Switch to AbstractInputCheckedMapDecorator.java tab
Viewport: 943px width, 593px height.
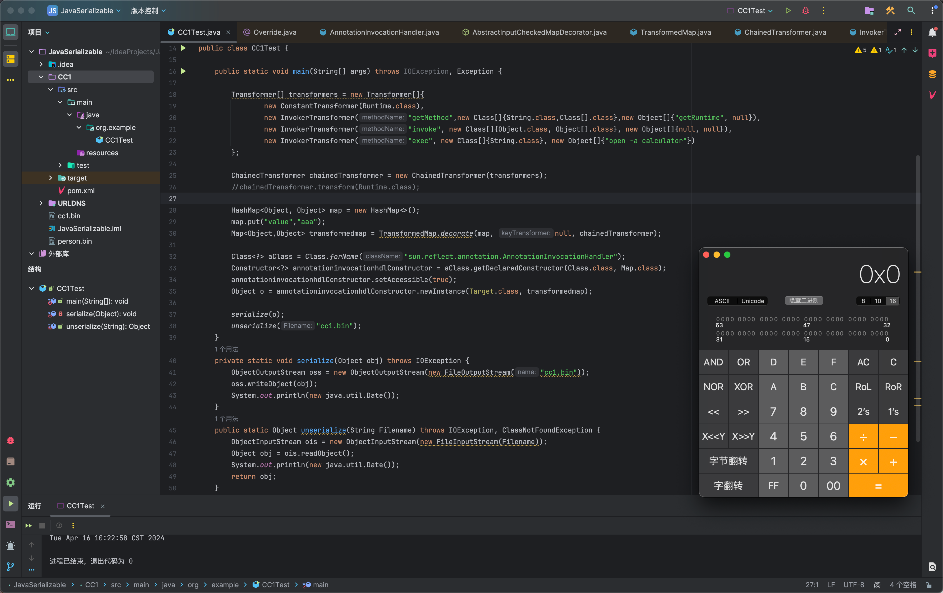[x=535, y=32]
